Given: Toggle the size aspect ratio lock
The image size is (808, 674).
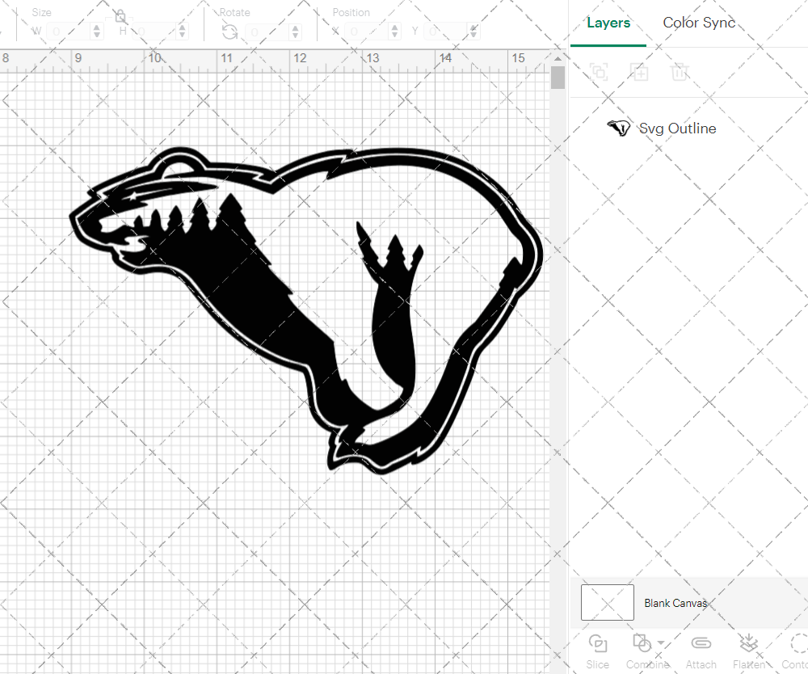Looking at the screenshot, I should (x=120, y=17).
